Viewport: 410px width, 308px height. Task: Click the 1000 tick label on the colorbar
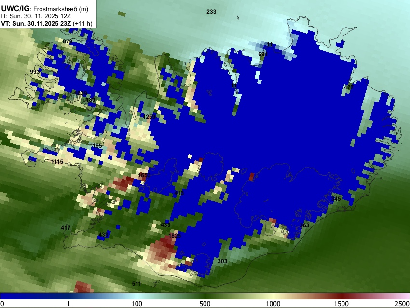click(273, 304)
